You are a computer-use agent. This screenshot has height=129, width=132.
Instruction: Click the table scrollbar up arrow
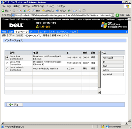coord(99,52)
